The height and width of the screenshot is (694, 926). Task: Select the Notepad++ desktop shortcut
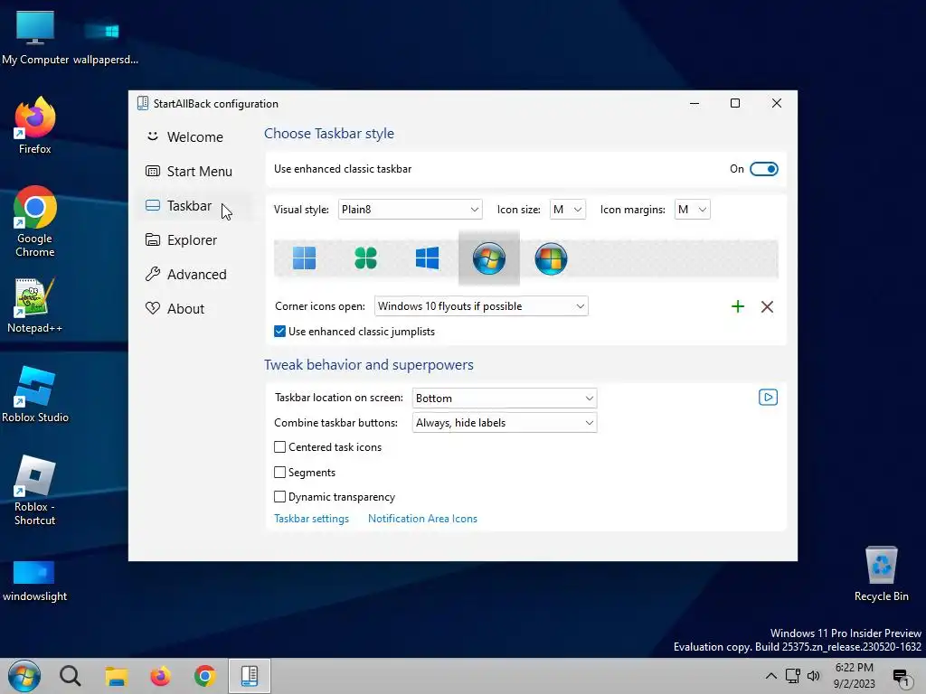(35, 305)
